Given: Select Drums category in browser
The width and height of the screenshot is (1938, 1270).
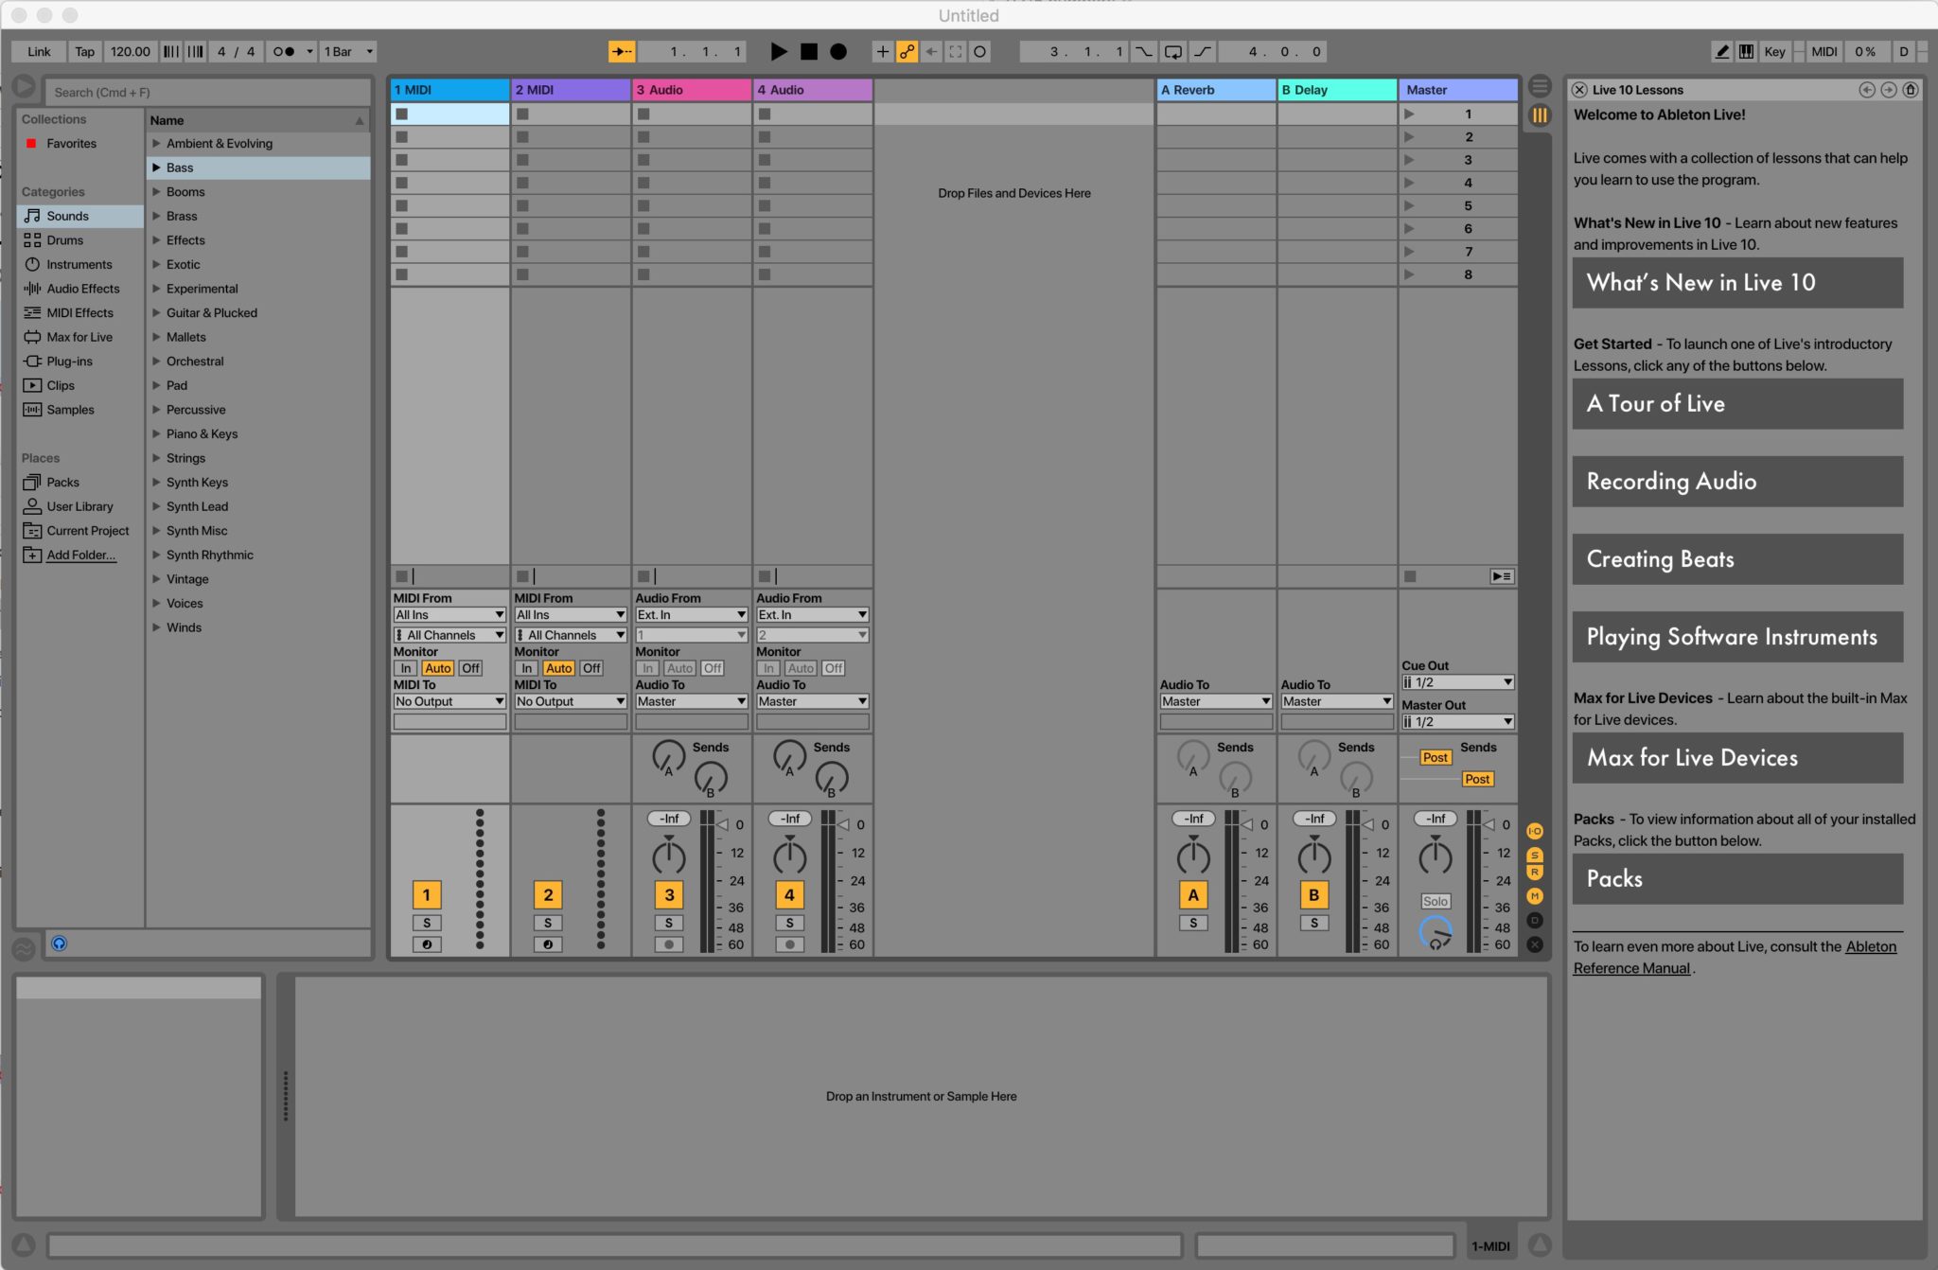Looking at the screenshot, I should (x=64, y=240).
